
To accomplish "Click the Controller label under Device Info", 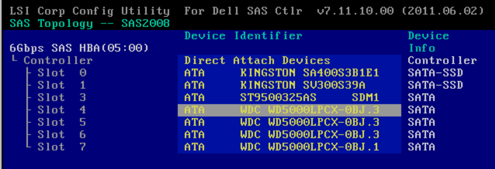I will pyautogui.click(x=442, y=61).
